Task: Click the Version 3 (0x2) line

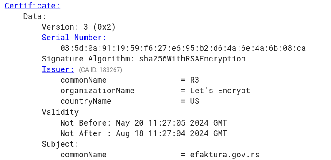Action: pos(79,27)
